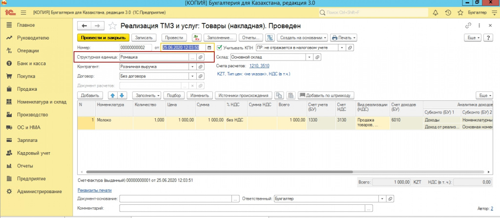Open the 1C main menu hamburger icon
500x218 pixels.
coord(23,13)
